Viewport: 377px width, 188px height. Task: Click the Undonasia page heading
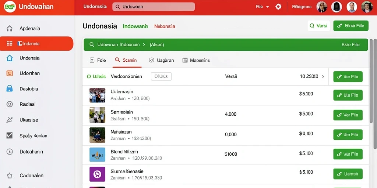(100, 26)
